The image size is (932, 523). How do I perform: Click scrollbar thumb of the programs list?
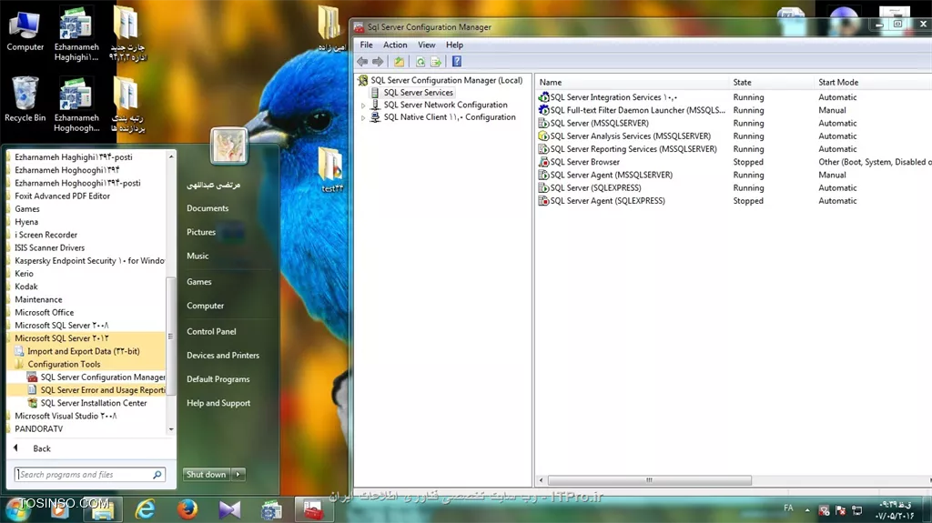coord(170,337)
